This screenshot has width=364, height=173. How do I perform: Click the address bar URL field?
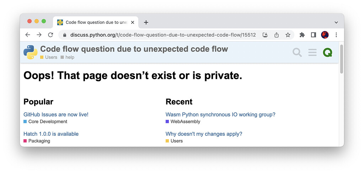[163, 35]
